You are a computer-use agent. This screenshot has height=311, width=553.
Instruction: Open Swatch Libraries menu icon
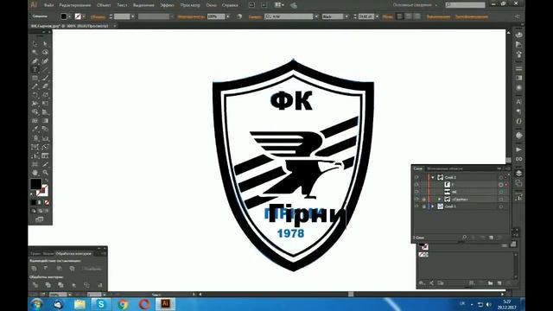point(423,282)
